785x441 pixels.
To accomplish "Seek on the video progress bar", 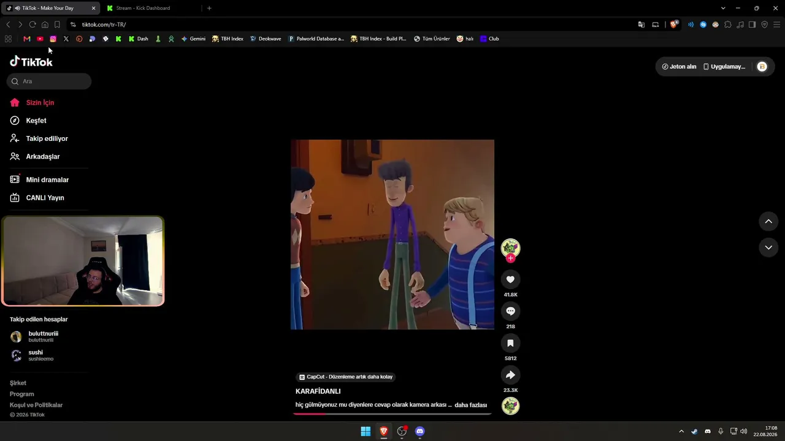I will [392, 413].
